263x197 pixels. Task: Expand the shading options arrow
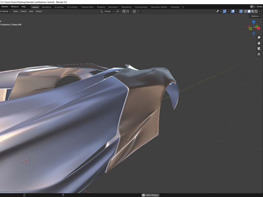pyautogui.click(x=260, y=11)
